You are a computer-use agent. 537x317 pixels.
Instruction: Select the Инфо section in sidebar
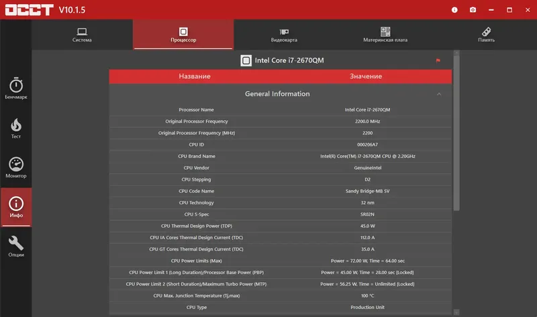coord(15,207)
